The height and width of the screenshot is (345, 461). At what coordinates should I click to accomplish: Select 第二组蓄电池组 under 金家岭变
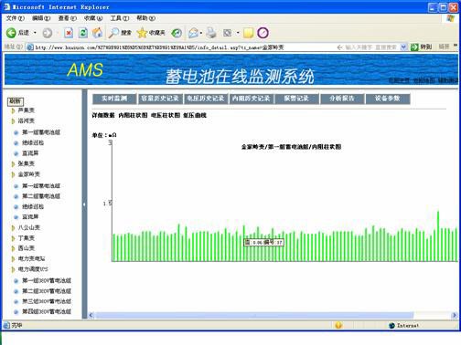pos(41,196)
